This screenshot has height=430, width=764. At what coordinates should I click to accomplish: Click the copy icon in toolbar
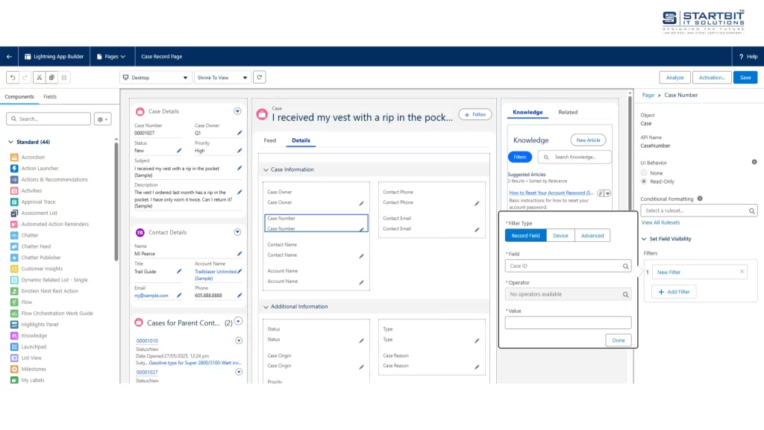tap(51, 78)
